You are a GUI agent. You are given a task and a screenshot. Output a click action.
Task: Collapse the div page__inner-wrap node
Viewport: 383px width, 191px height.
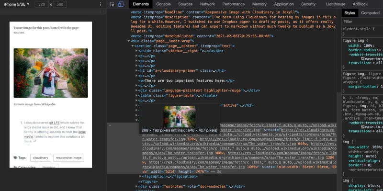click(x=129, y=41)
